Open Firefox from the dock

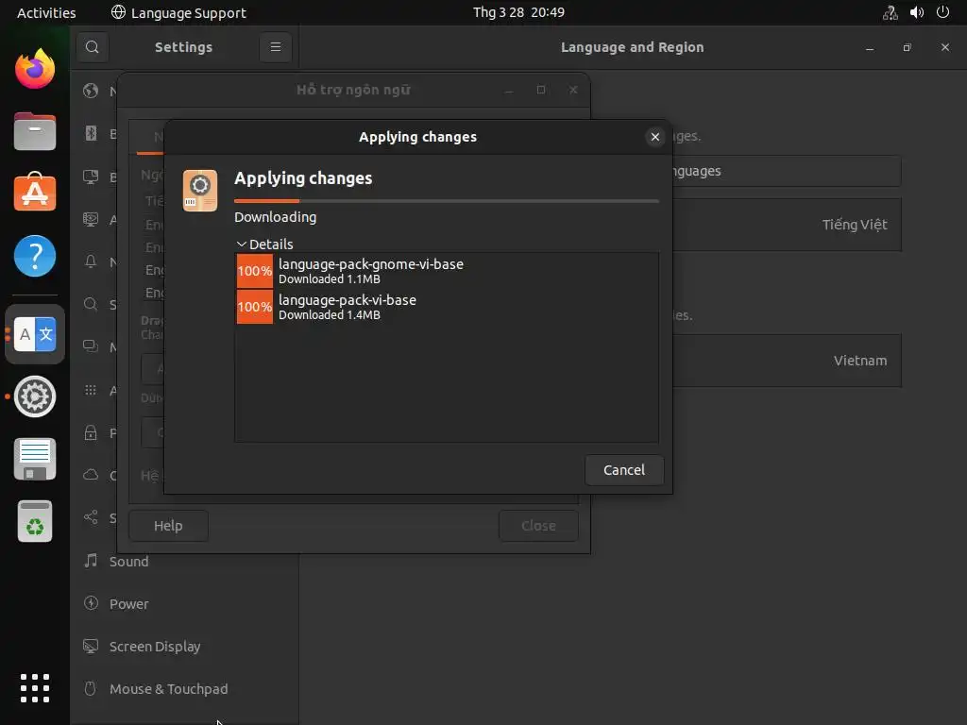coord(35,69)
